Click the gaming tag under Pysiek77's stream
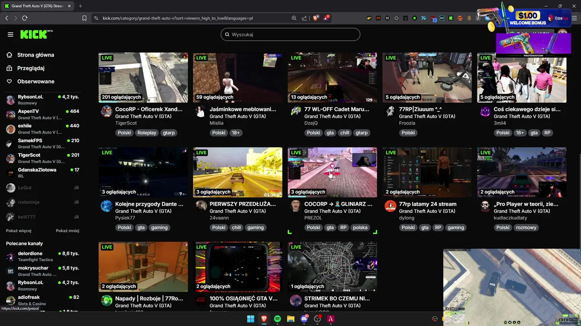 (159, 227)
